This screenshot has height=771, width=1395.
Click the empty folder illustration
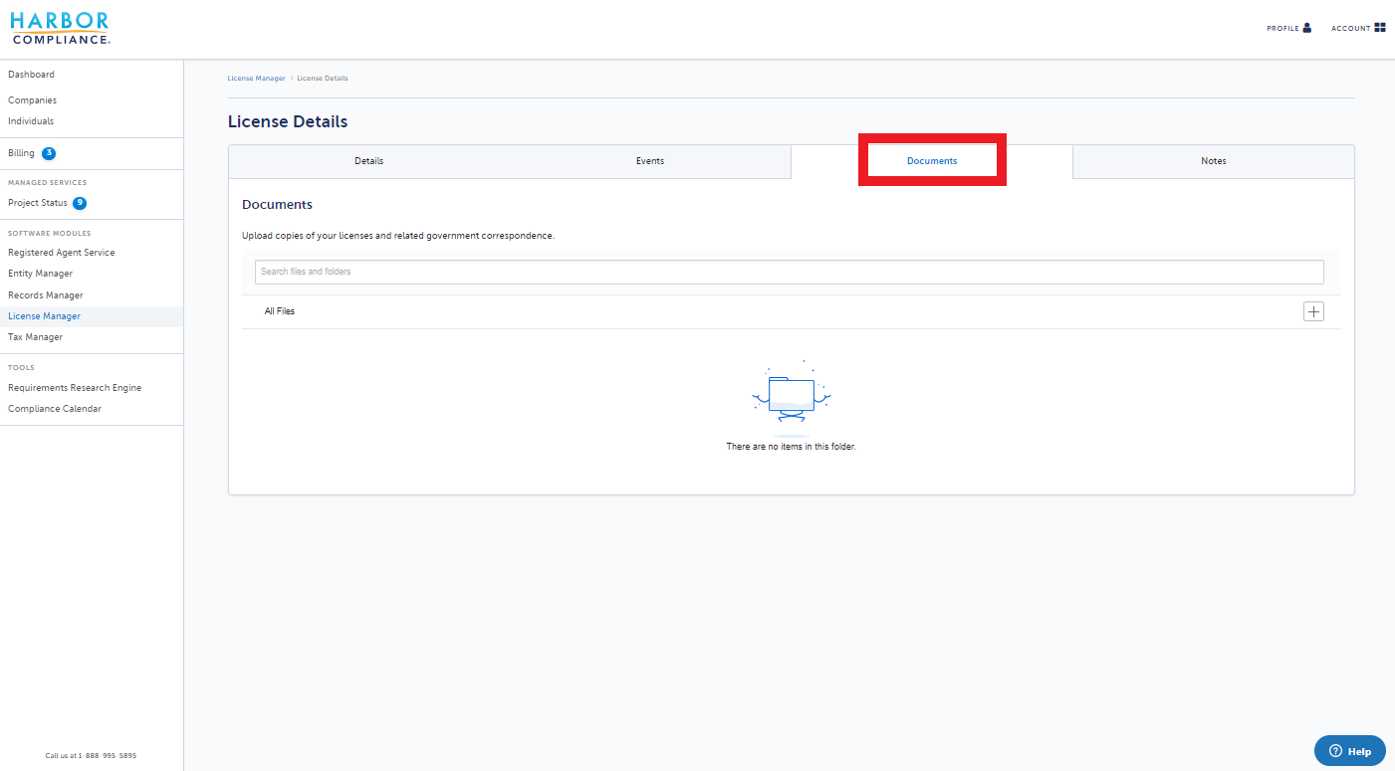[792, 398]
